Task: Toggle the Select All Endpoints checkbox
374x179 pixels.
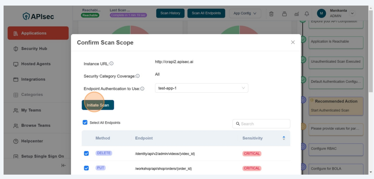Action: (85, 123)
